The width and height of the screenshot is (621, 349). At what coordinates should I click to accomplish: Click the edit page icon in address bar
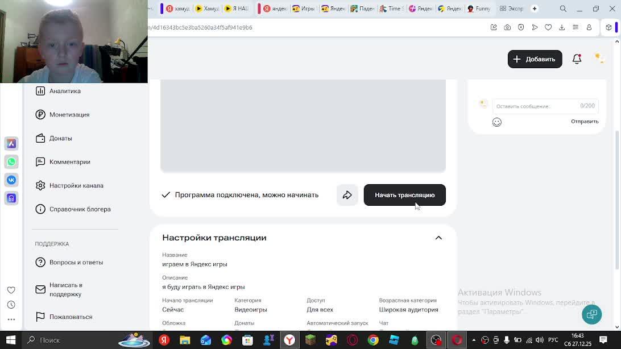pos(494,27)
